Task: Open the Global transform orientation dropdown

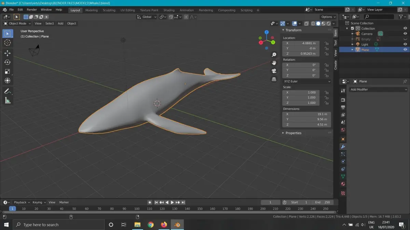Action: click(147, 17)
